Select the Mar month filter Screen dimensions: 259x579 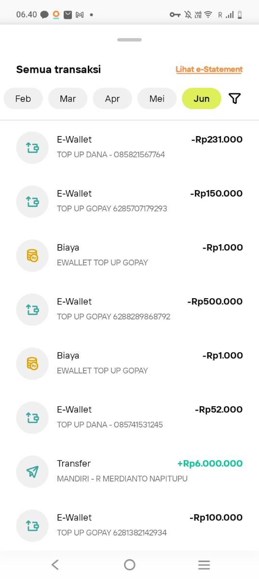tap(68, 98)
